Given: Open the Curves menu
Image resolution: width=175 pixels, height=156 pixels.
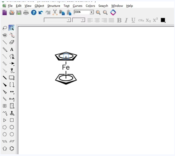Looking at the screenshot, I should [77, 6].
